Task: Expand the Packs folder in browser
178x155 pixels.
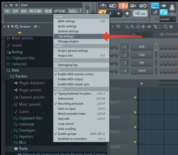Action: (x=21, y=149)
